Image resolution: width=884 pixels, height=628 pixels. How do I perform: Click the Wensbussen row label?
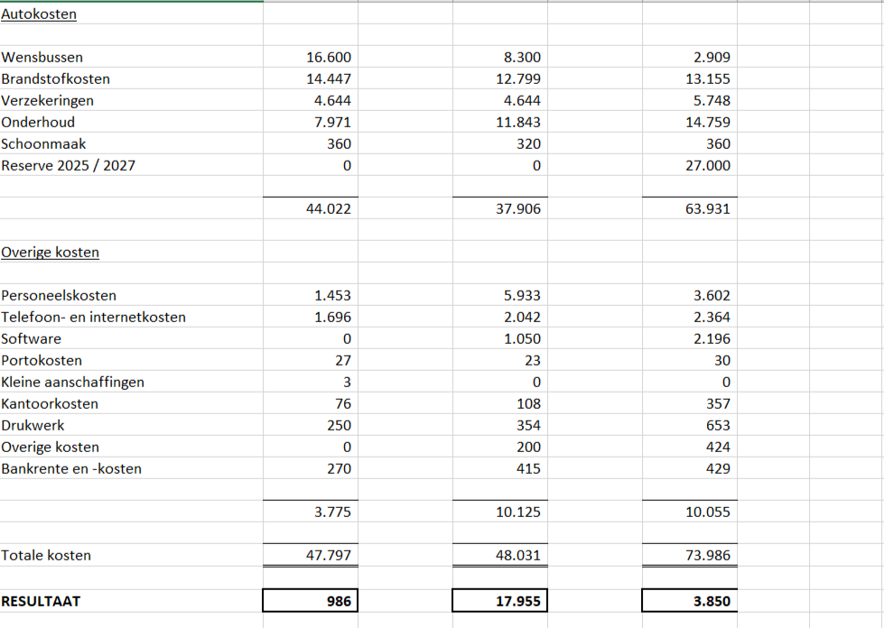pyautogui.click(x=42, y=58)
